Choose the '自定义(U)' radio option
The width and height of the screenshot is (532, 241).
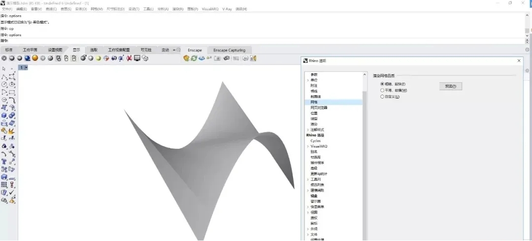click(x=382, y=97)
